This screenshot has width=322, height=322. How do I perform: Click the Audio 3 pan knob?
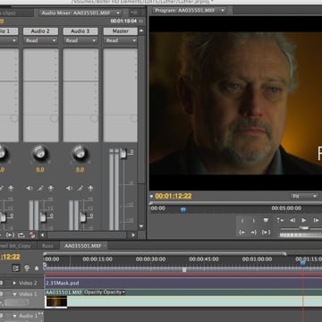80,153
